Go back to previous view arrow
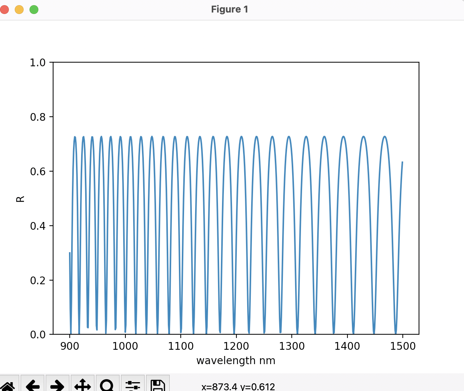 click(x=33, y=385)
